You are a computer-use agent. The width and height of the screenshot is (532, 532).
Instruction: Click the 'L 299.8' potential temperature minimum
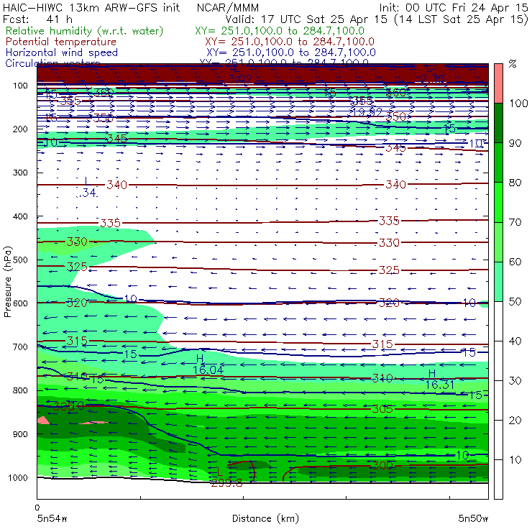point(226,477)
